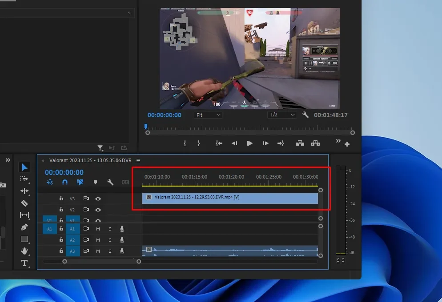Select the Slip tool
The image size is (442, 302).
coord(24,215)
